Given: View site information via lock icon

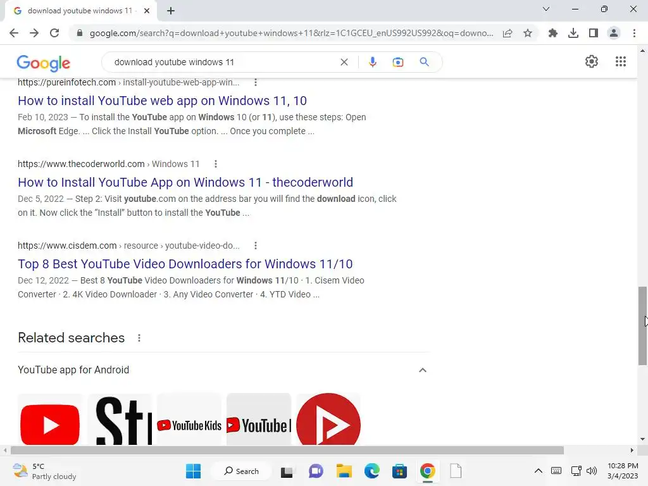Looking at the screenshot, I should click(x=80, y=33).
